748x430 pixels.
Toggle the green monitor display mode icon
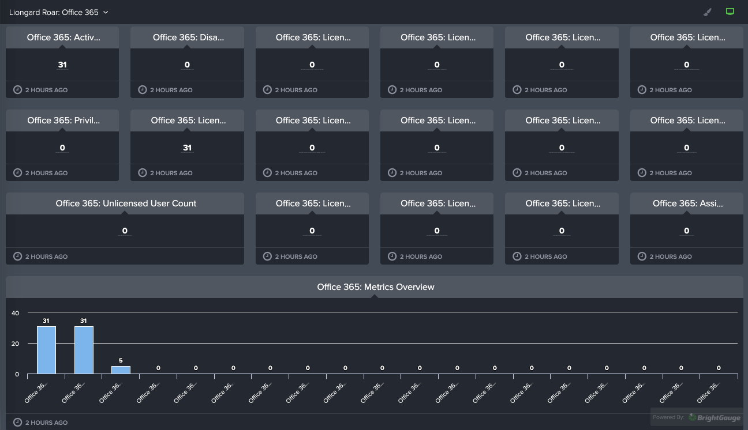click(x=730, y=12)
